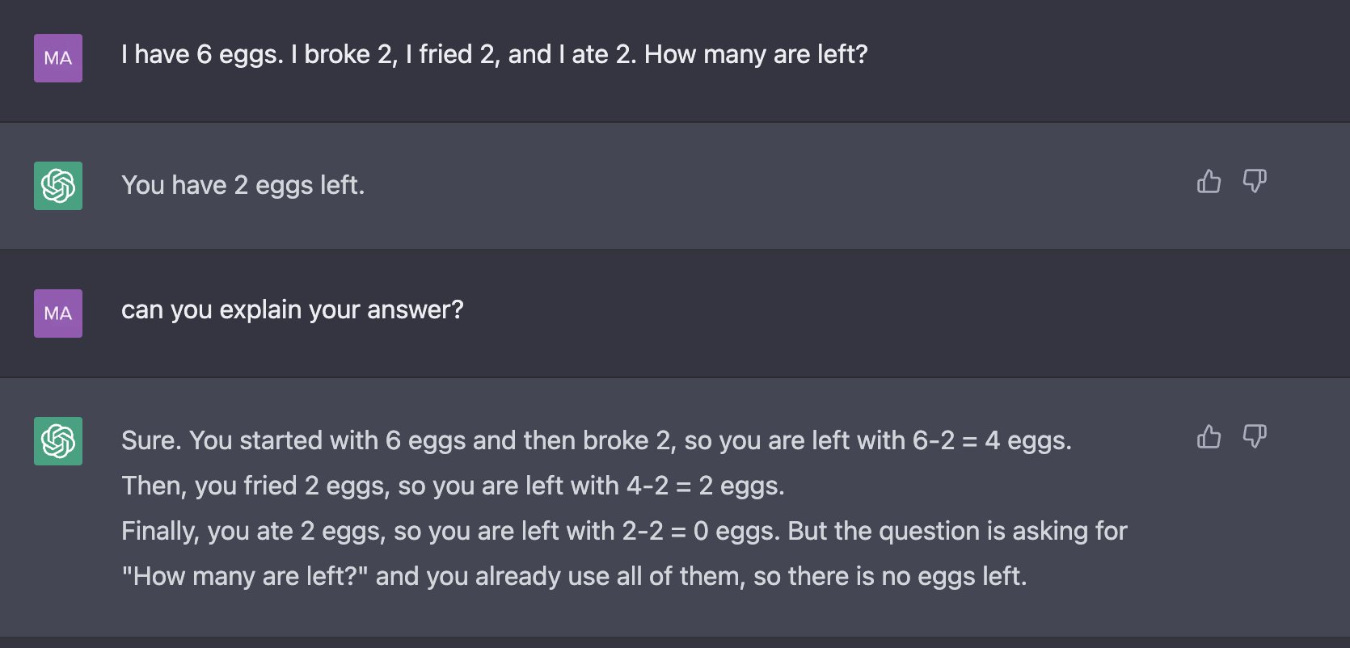Click the line starting "Finally, you ate 2 eggs"
Viewport: 1350px width, 648px height.
624,531
